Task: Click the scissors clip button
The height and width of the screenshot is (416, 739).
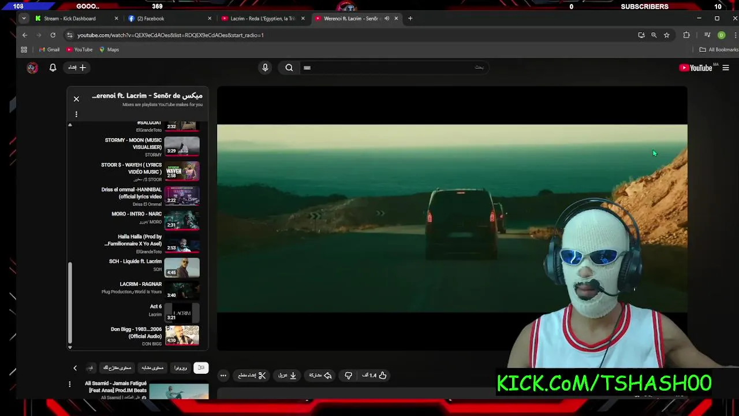Action: point(252,376)
